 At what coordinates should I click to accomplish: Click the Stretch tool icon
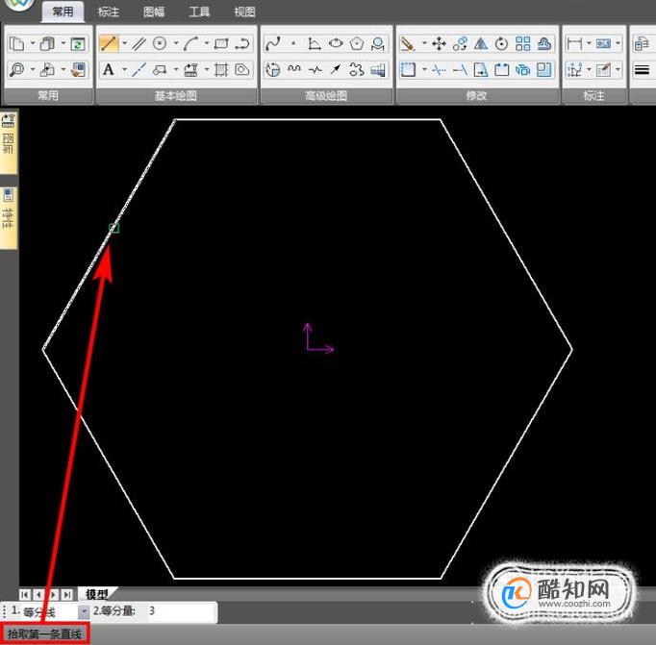point(480,70)
